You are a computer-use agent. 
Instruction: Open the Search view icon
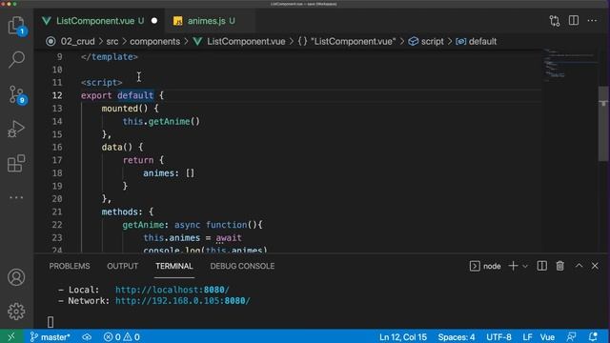click(16, 59)
